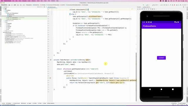
Task: Click the emulator extended controls dots
Action: pyautogui.click(x=156, y=9)
